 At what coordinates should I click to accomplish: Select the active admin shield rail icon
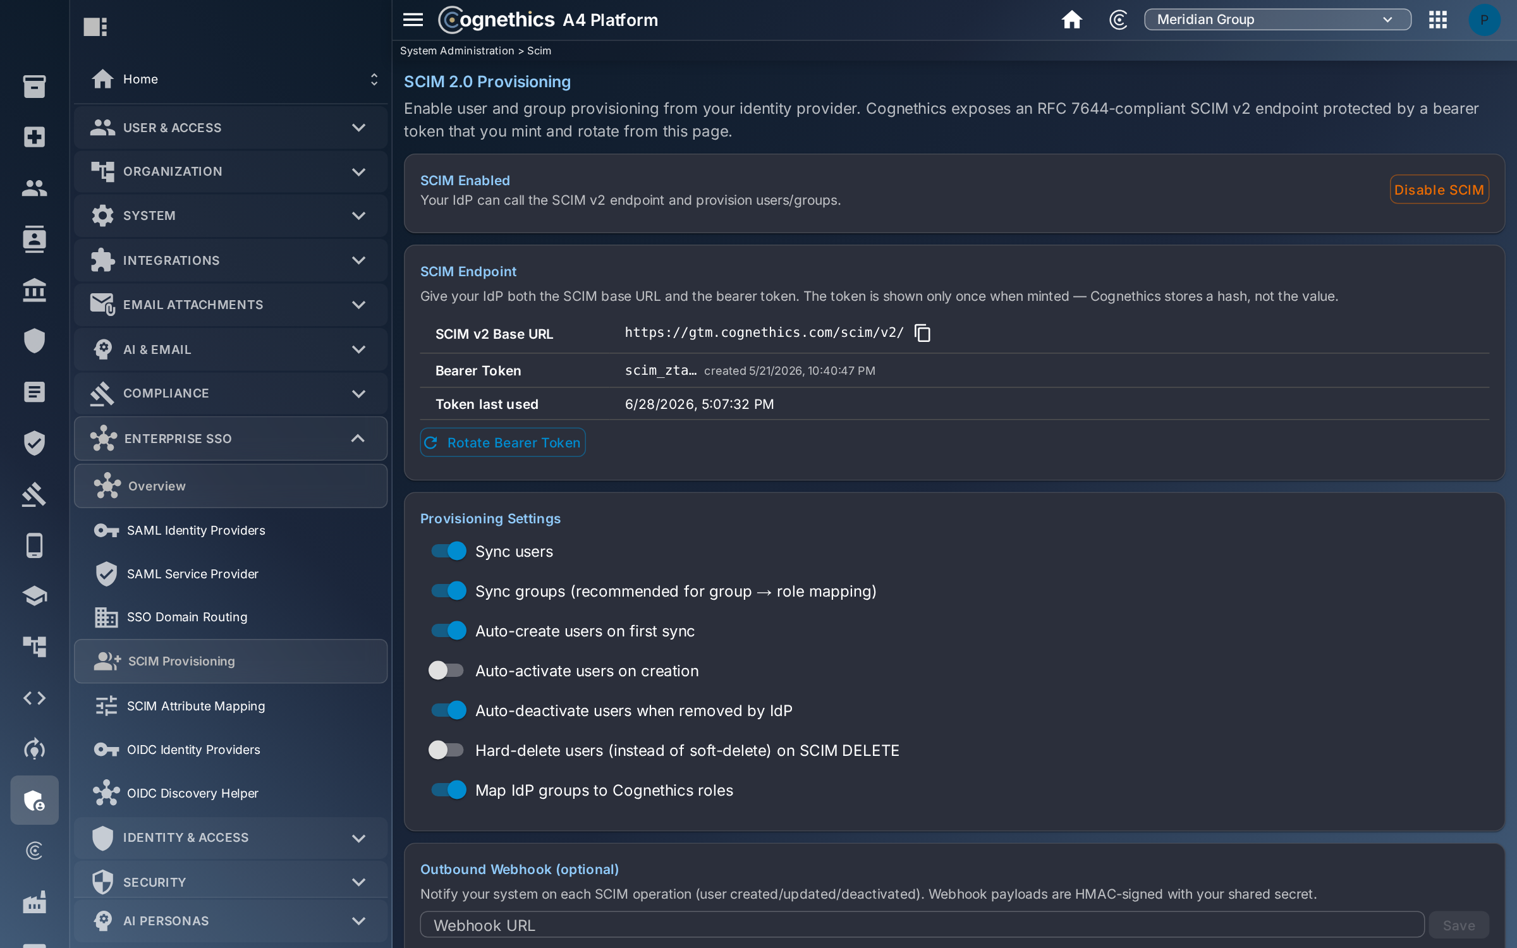point(34,800)
